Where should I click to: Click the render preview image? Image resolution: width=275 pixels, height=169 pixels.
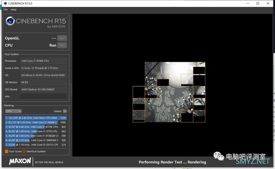169,92
